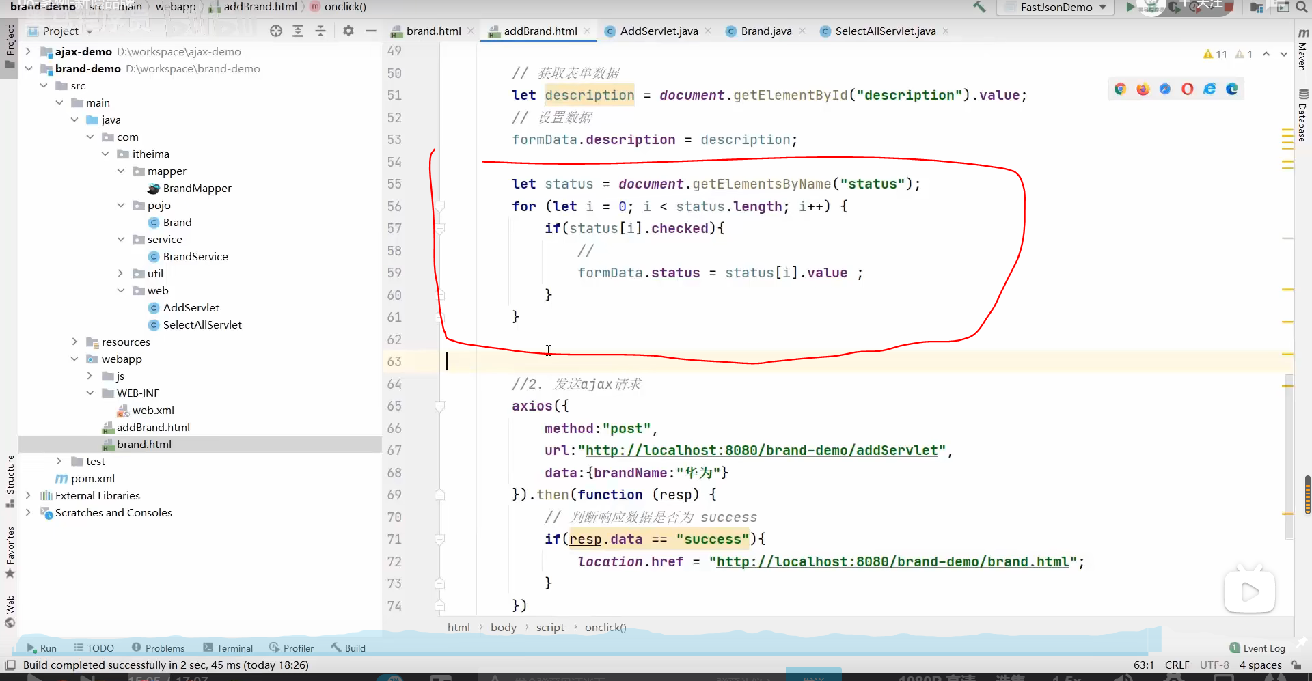1312x681 pixels.
Task: Run the FastJsonDemo configuration
Action: [1131, 7]
